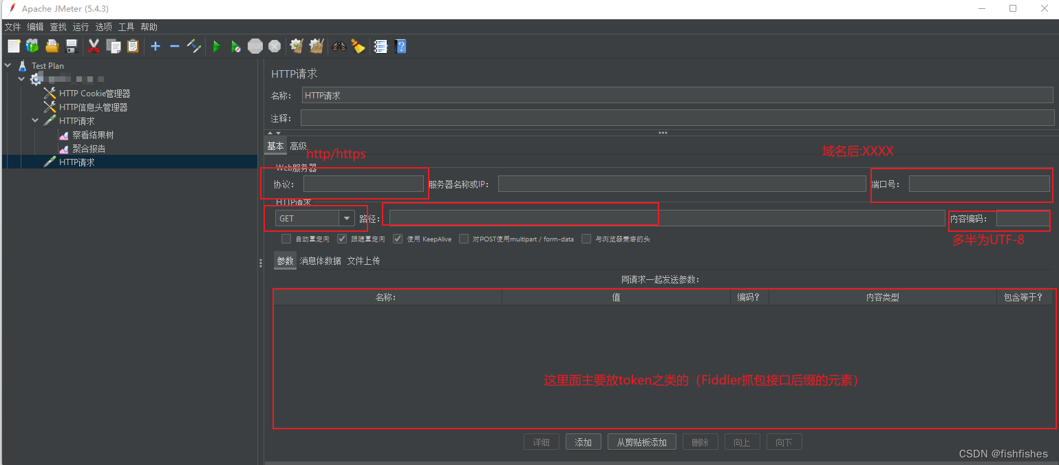The height and width of the screenshot is (465, 1059).
Task: Focus the 服务器名称或IP input field
Action: (682, 184)
